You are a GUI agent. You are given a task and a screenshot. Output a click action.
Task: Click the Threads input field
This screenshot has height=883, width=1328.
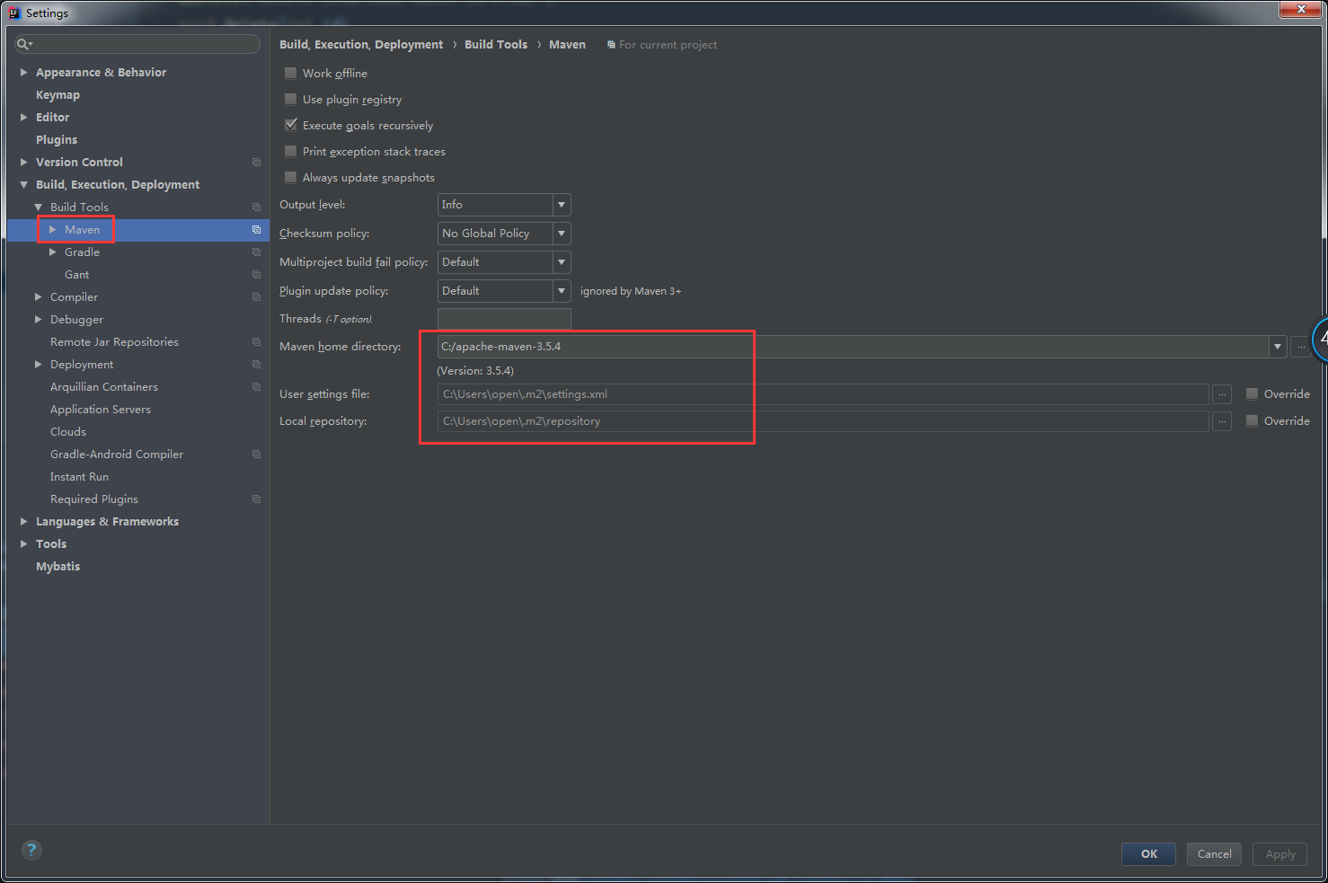coord(504,319)
